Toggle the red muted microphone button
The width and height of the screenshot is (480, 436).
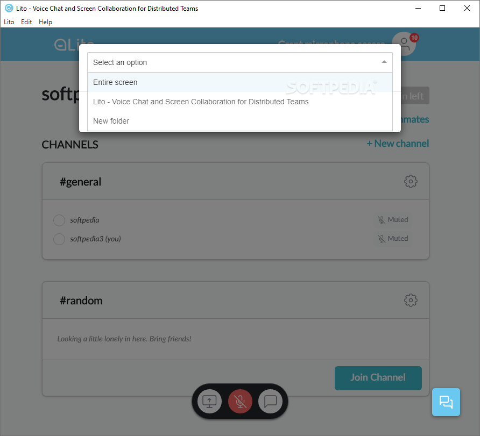click(x=240, y=402)
